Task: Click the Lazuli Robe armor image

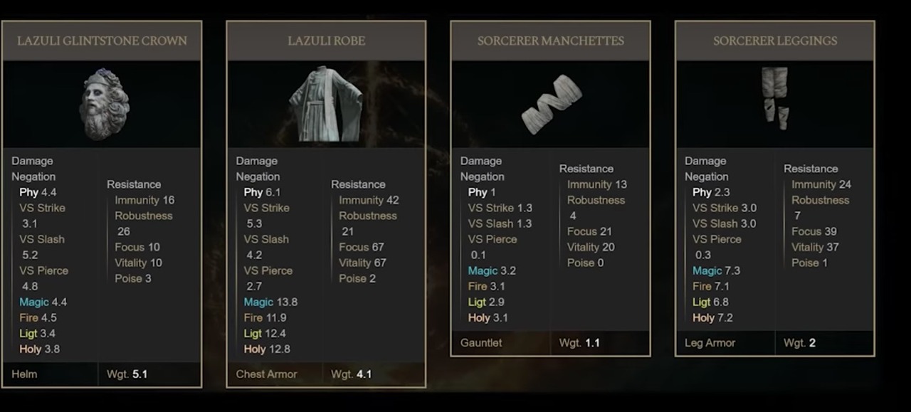Action: [327, 104]
